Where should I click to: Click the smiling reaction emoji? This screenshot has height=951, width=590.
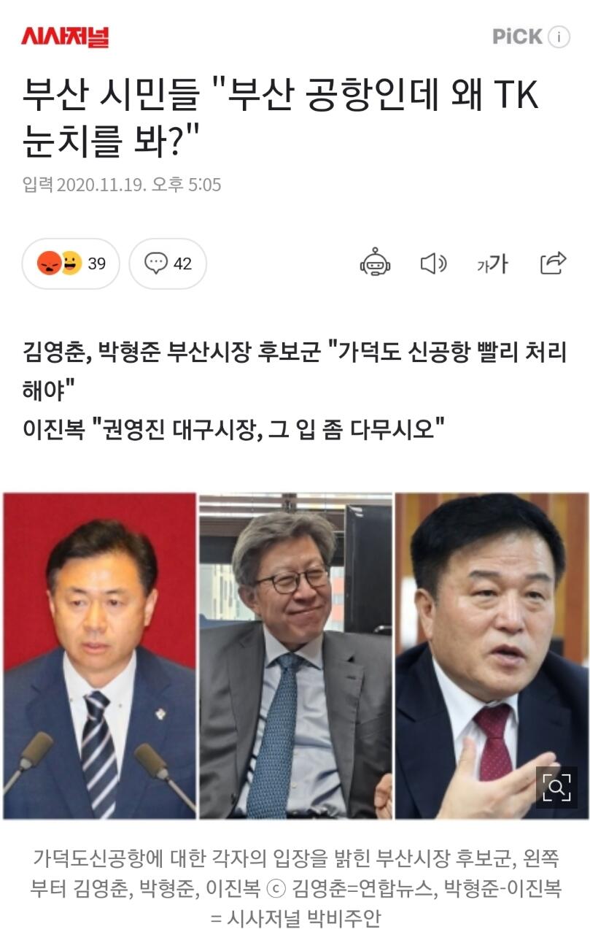point(69,263)
